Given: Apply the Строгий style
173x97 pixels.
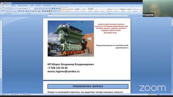Looking at the screenshot, I should (123, 10).
